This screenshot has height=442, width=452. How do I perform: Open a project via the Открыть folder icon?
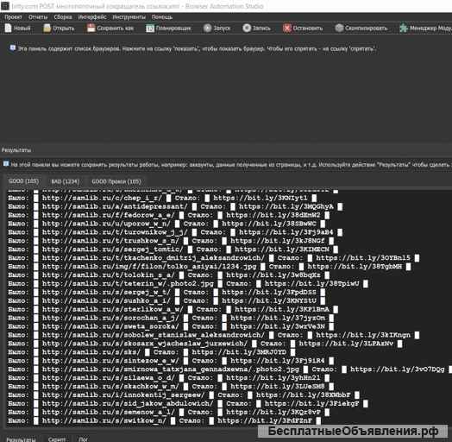[x=47, y=28]
